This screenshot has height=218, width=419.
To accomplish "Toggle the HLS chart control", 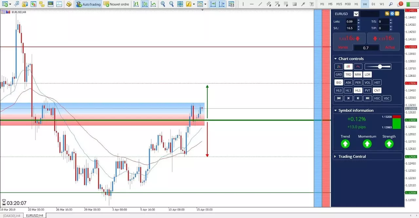I will 358,90.
